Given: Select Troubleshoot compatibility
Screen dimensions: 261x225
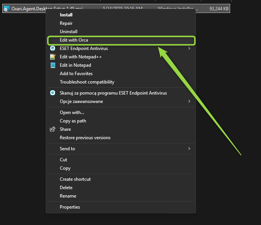Looking at the screenshot, I should click(87, 82).
